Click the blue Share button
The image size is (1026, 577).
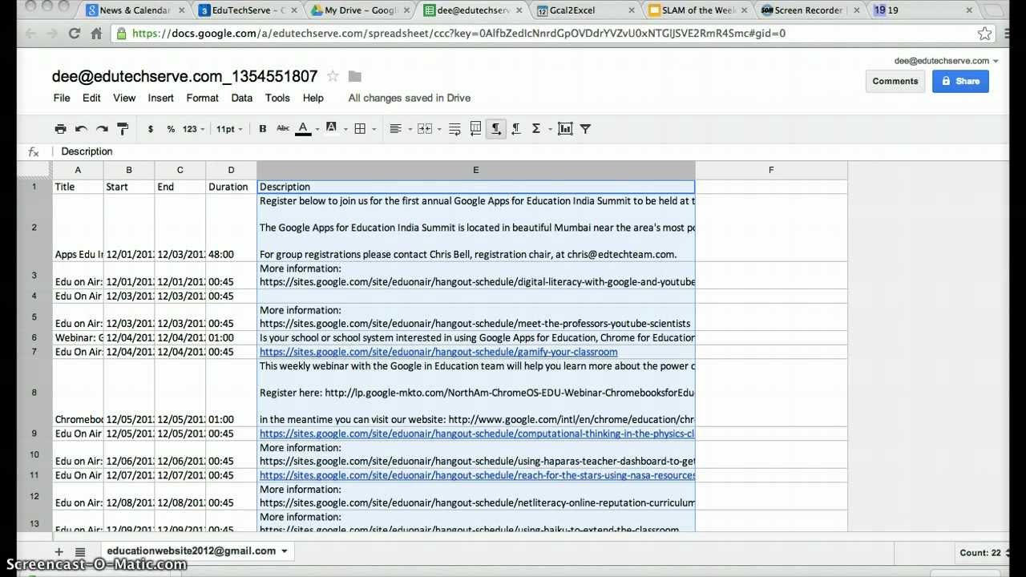click(960, 81)
